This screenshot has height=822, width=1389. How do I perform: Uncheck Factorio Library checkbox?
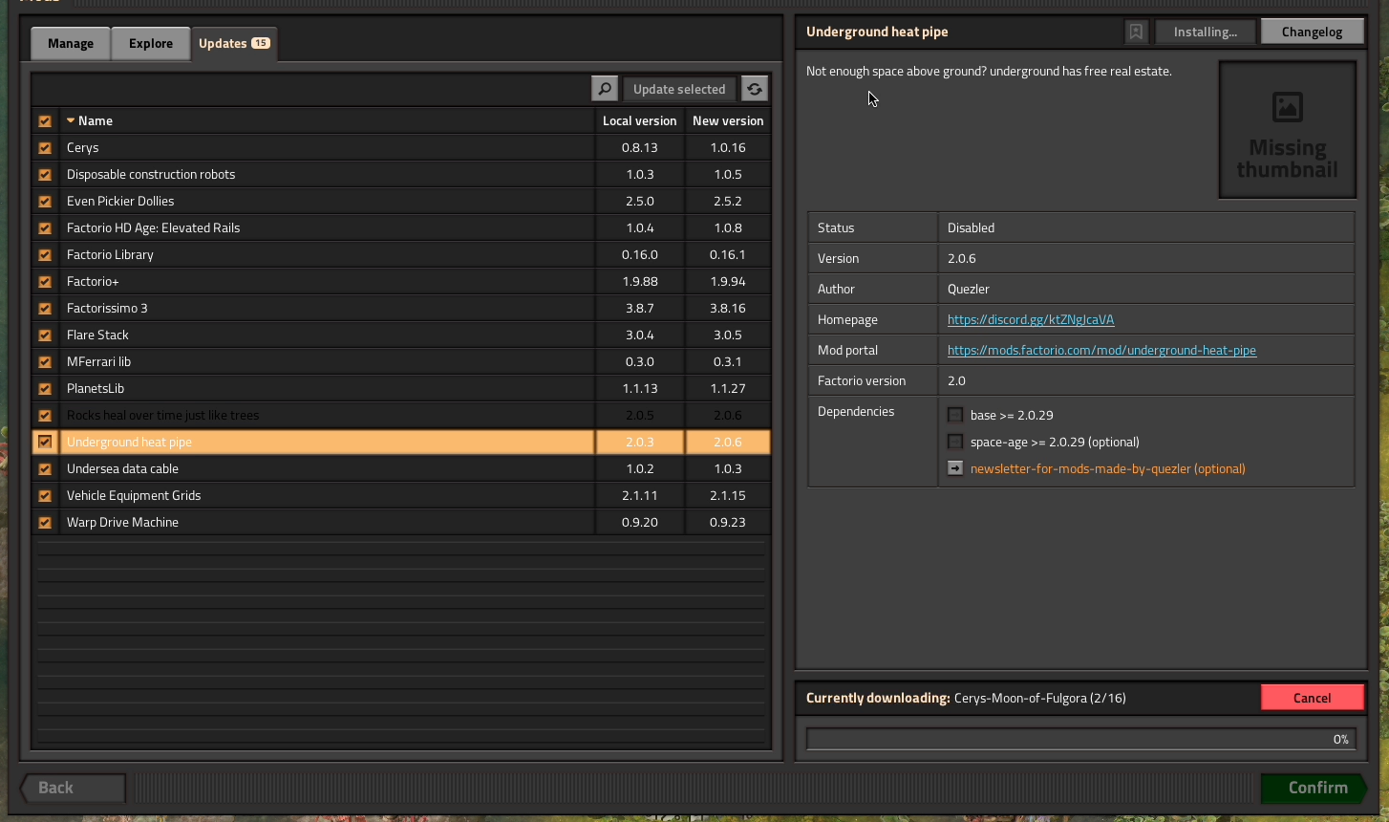(x=45, y=255)
